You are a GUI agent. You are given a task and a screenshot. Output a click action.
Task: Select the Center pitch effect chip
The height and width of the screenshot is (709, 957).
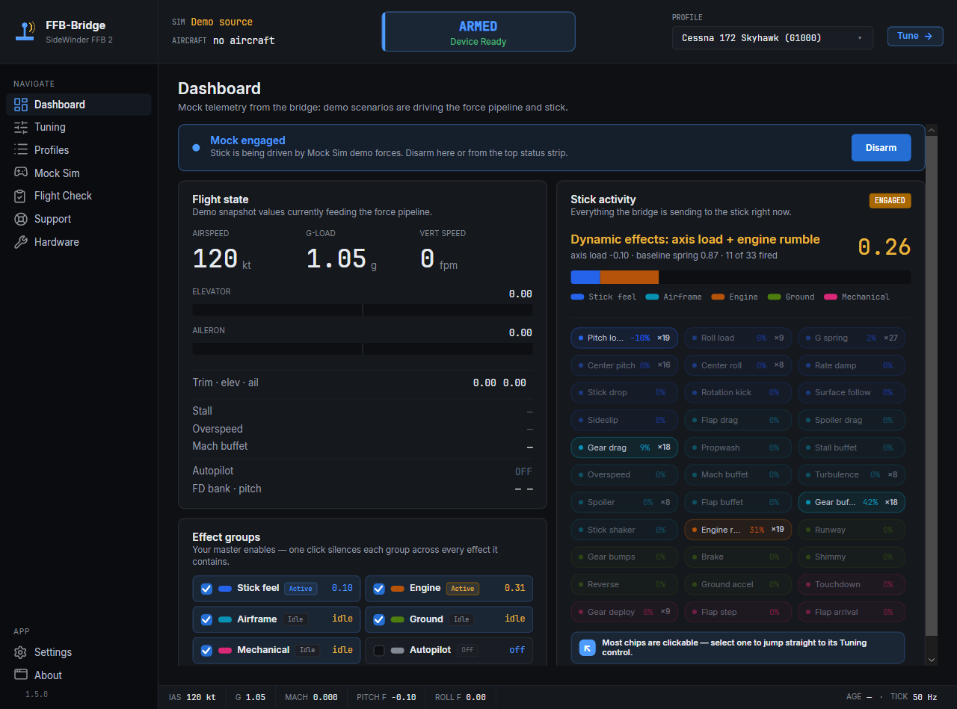tap(624, 365)
